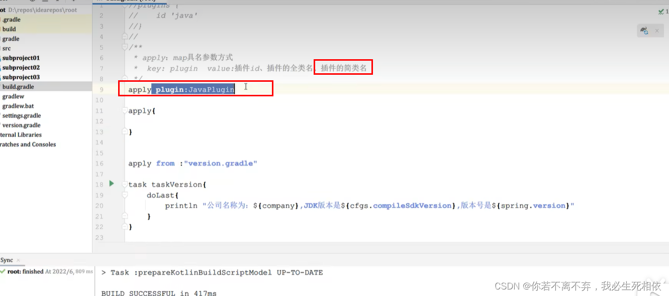The image size is (669, 296).
Task: Click the selected plugin:JavaPlugin text on line 9
Action: [195, 89]
